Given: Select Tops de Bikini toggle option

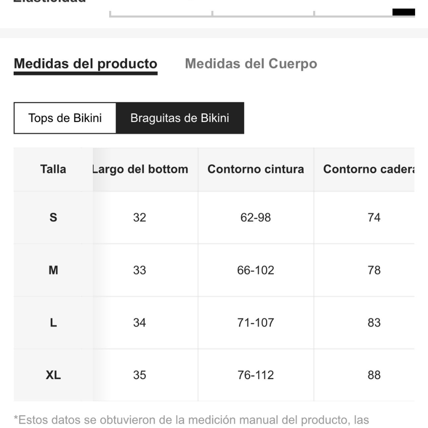Looking at the screenshot, I should pos(65,118).
